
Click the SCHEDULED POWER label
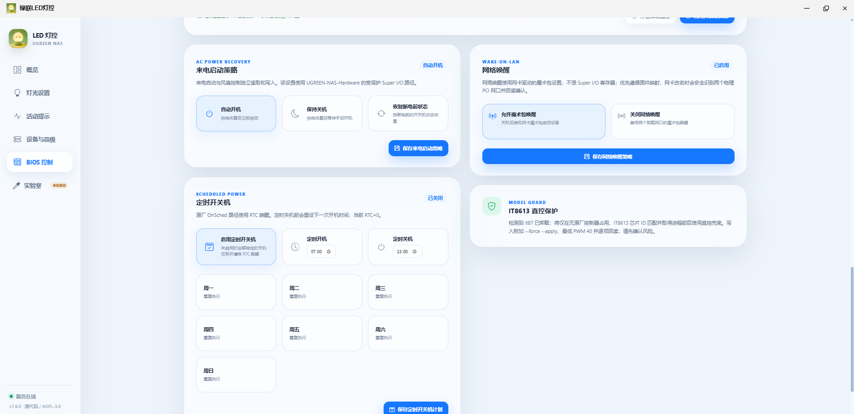[221, 194]
